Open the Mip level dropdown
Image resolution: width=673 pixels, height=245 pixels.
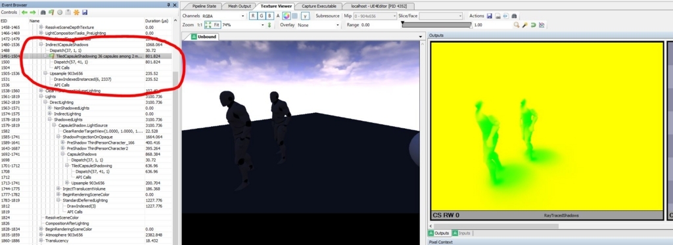click(x=375, y=16)
